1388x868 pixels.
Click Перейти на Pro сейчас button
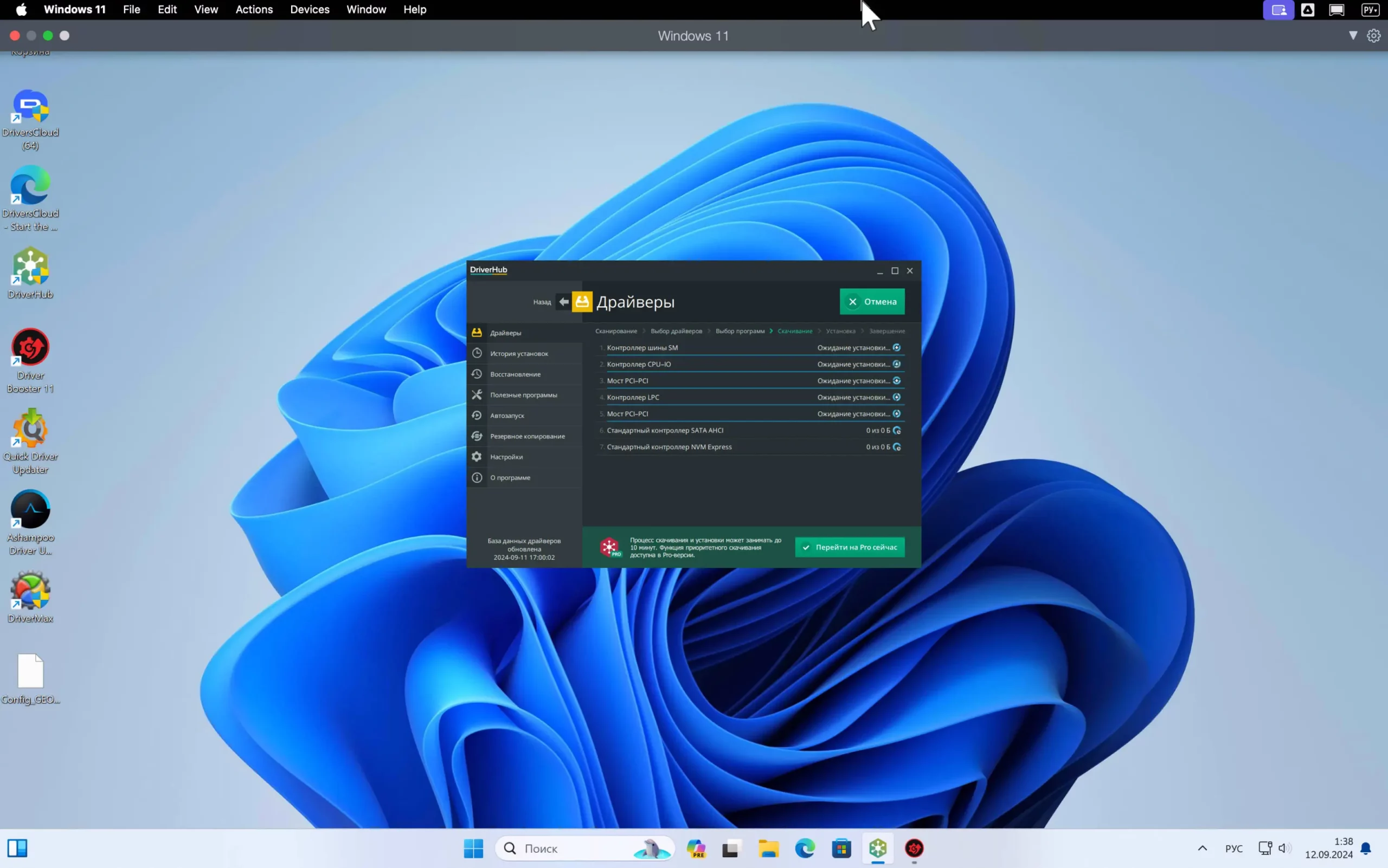[x=850, y=547]
